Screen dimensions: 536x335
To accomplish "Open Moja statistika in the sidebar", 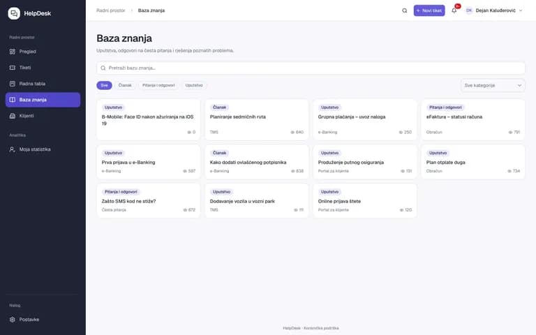I will tap(43, 149).
